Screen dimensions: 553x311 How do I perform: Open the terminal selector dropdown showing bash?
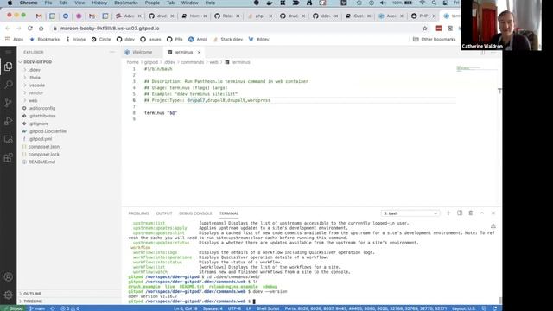(x=410, y=213)
